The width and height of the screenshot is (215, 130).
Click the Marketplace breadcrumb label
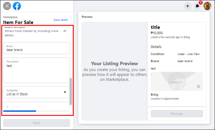coord(10,17)
